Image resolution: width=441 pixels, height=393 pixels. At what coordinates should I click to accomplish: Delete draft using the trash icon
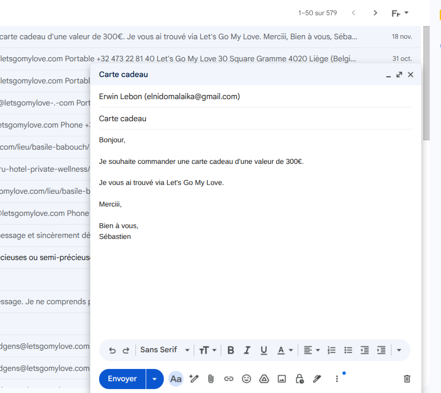[x=407, y=379]
